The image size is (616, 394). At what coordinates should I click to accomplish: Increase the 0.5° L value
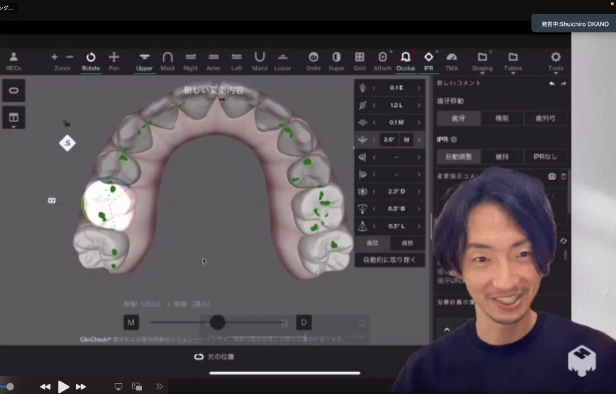(x=419, y=226)
